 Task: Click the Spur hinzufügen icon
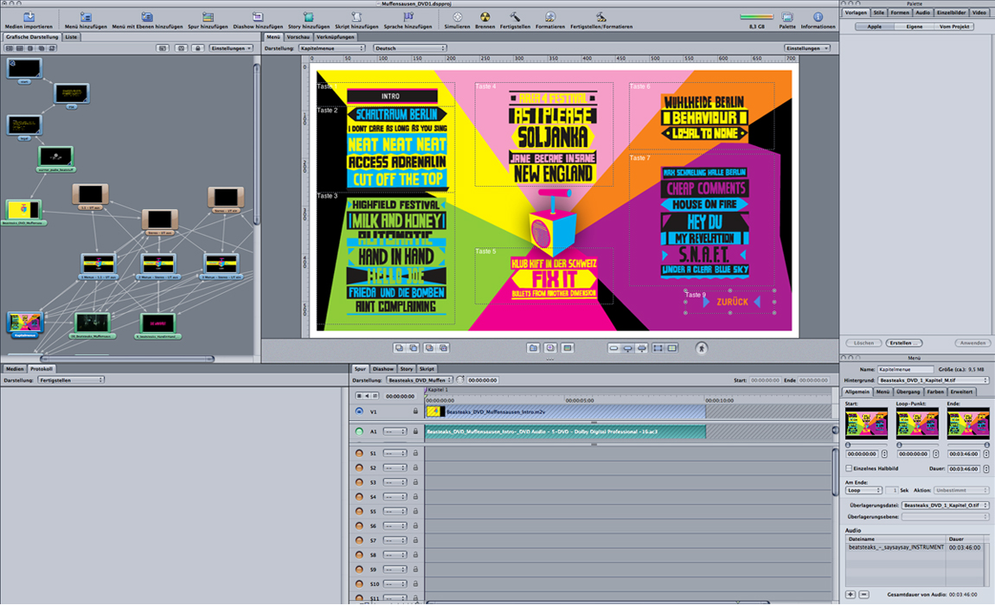[208, 17]
